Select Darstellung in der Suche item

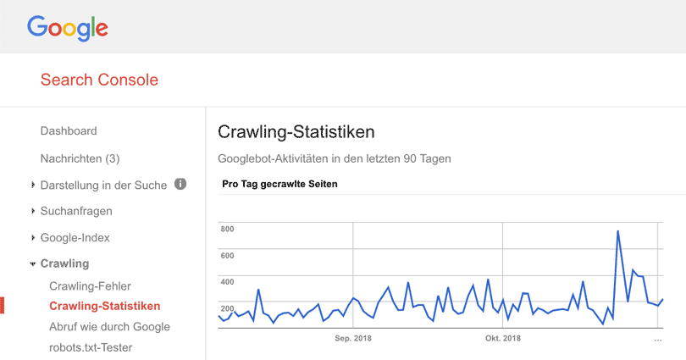(x=103, y=185)
